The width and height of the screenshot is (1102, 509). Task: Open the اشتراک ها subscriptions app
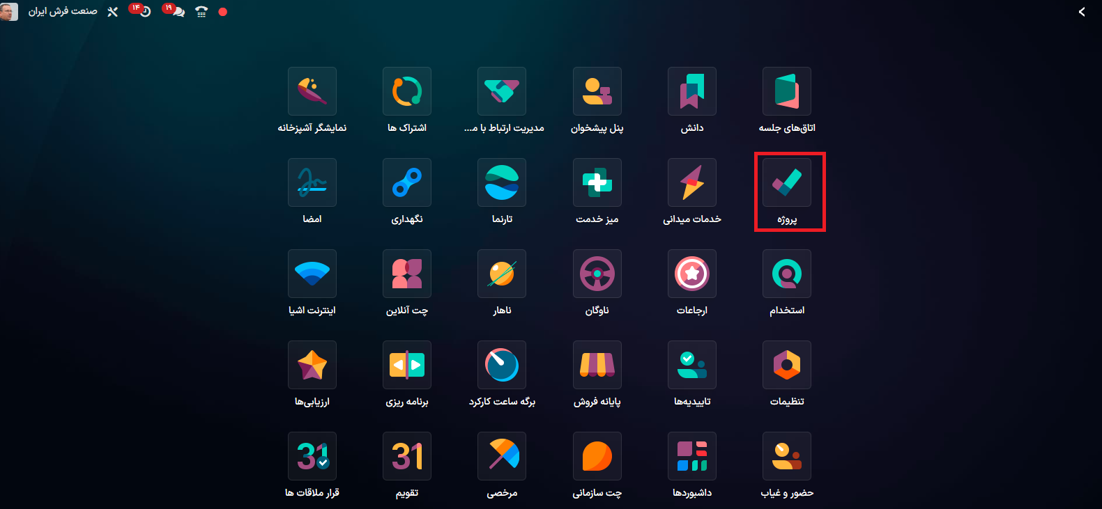407,91
